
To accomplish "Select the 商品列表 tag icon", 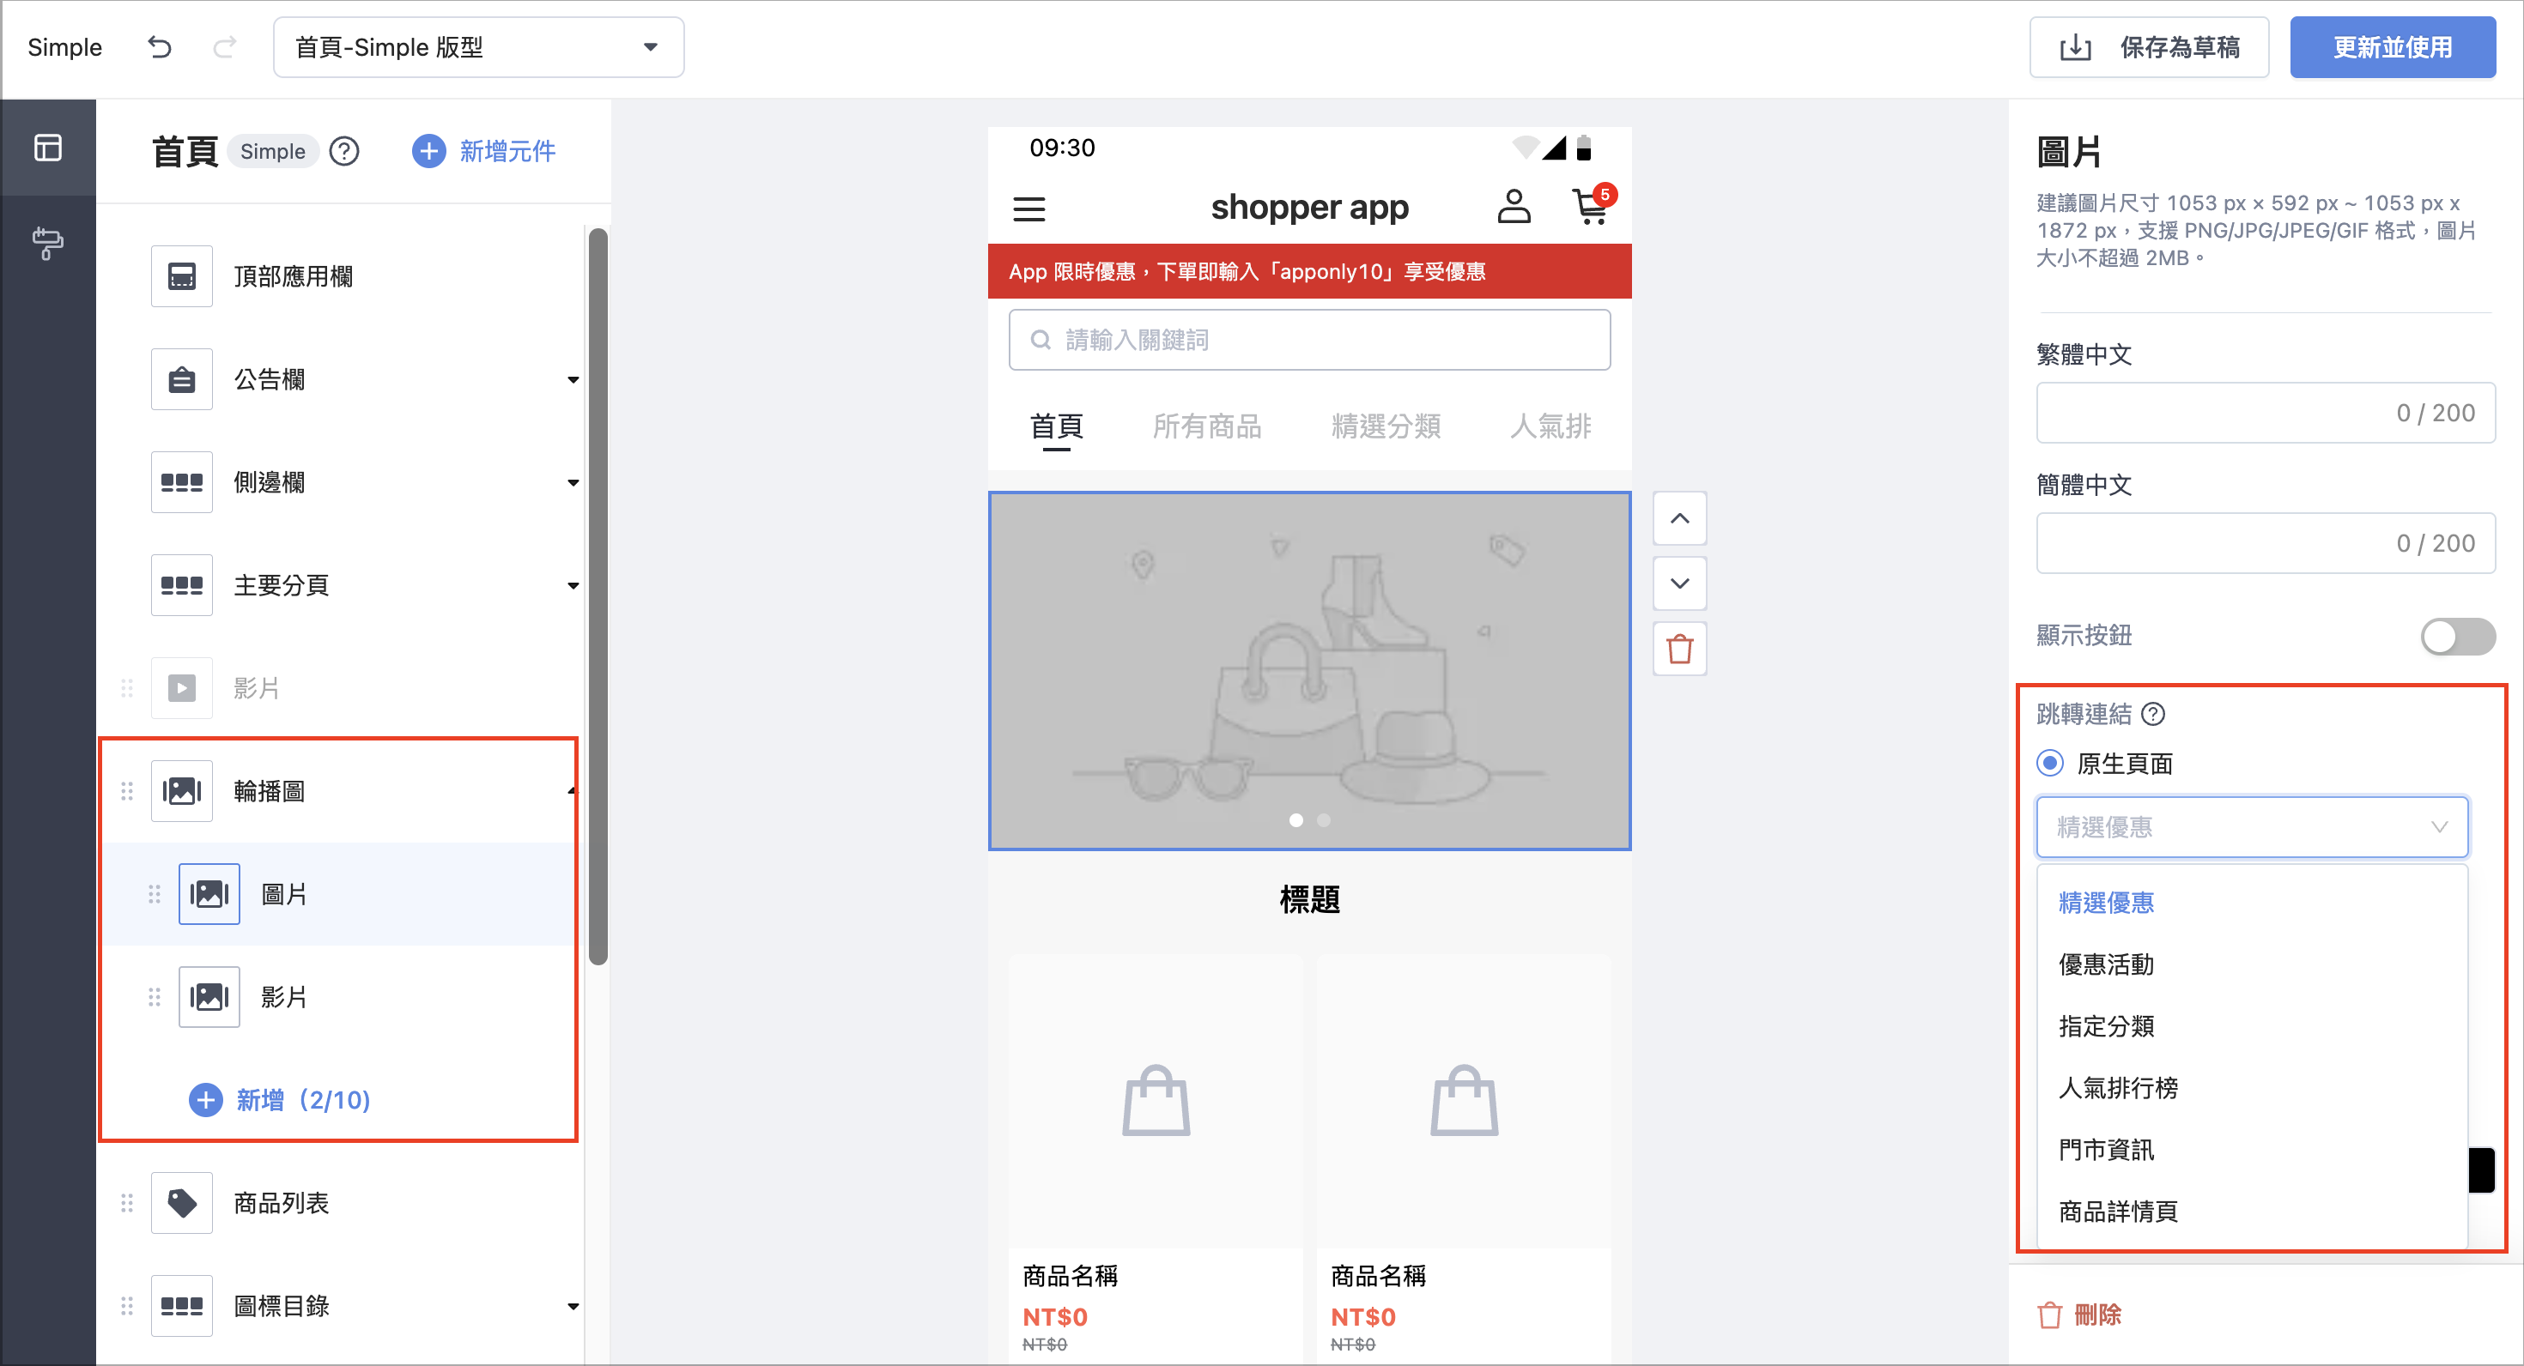I will 182,1202.
